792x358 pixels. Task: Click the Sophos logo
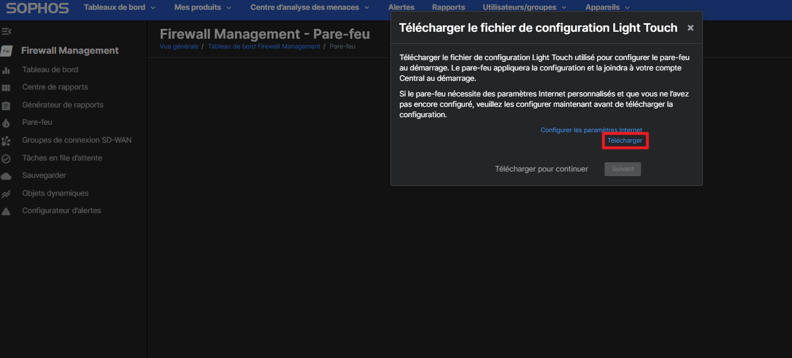tap(38, 8)
